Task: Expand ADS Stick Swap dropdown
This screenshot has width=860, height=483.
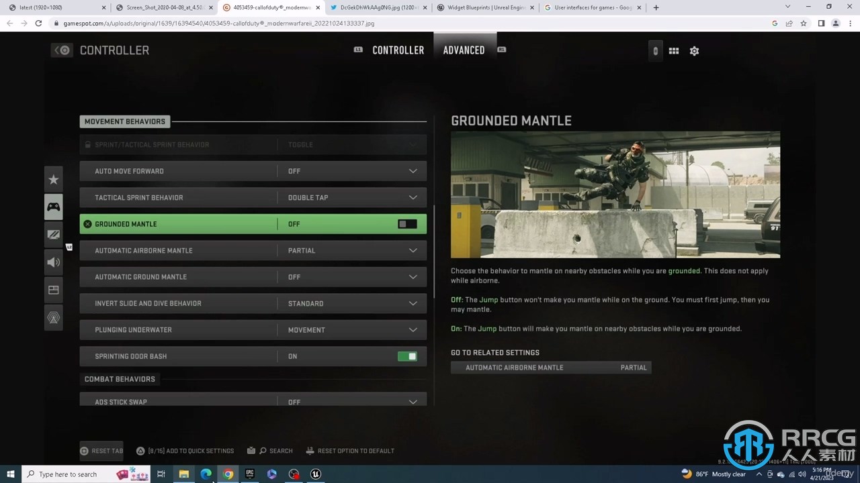Action: coord(413,402)
